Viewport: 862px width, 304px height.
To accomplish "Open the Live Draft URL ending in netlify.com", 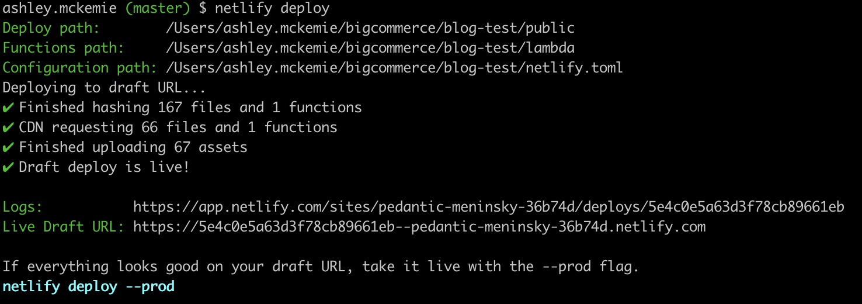I will tap(419, 227).
